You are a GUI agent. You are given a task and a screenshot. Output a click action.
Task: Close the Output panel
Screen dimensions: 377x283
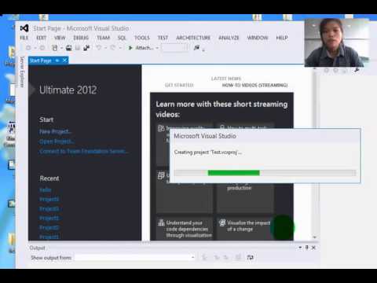(313, 248)
